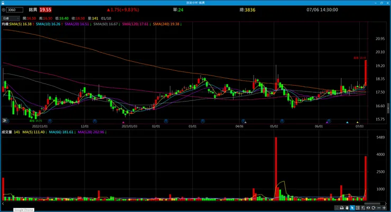Screen dimensions: 391x212
Task: Click the 單:24 single volume text
Action: [x=178, y=10]
